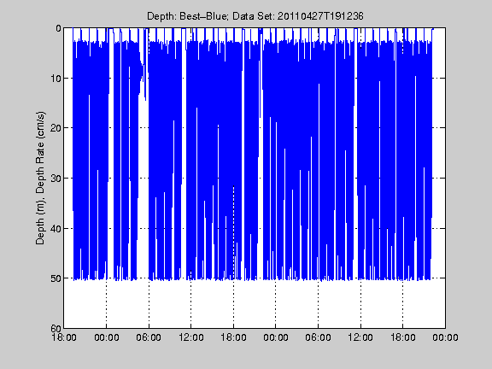The width and height of the screenshot is (492, 369).
Task: Click the y-axis label 'Depth (m), Depth Rate (cm/s)'
Action: pos(40,178)
